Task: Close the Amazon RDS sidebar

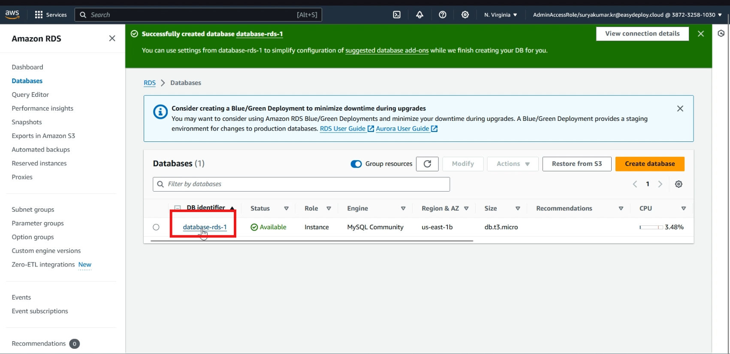Action: (112, 39)
